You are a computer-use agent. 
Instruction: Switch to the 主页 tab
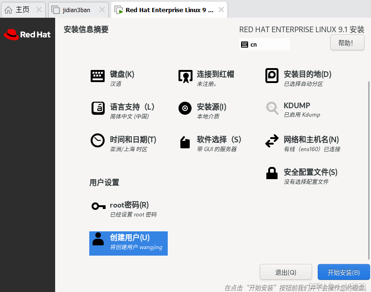click(23, 10)
